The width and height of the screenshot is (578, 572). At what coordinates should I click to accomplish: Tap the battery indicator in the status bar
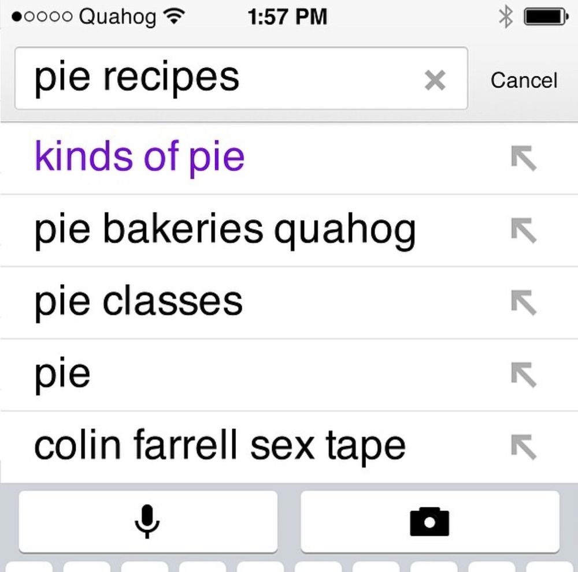546,17
